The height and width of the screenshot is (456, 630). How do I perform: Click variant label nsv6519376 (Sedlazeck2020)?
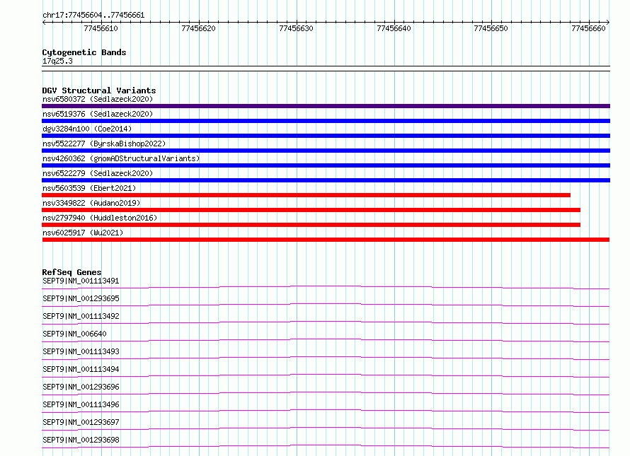tap(98, 114)
